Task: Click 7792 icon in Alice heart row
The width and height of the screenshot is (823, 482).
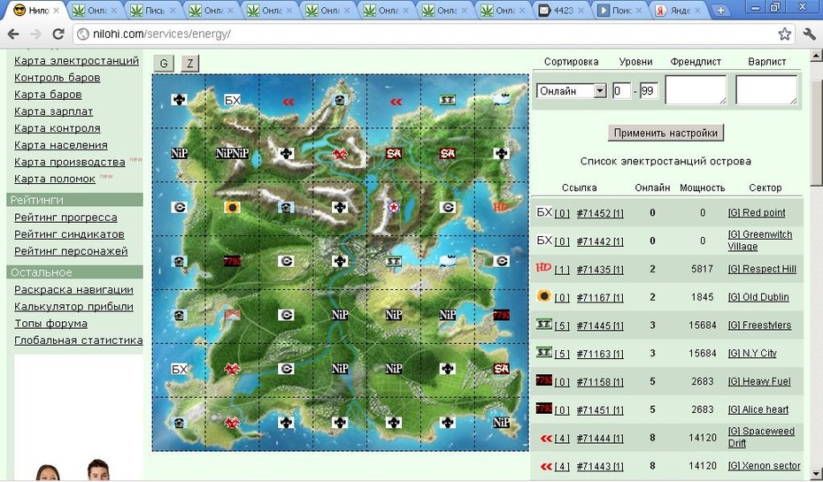Action: click(543, 408)
